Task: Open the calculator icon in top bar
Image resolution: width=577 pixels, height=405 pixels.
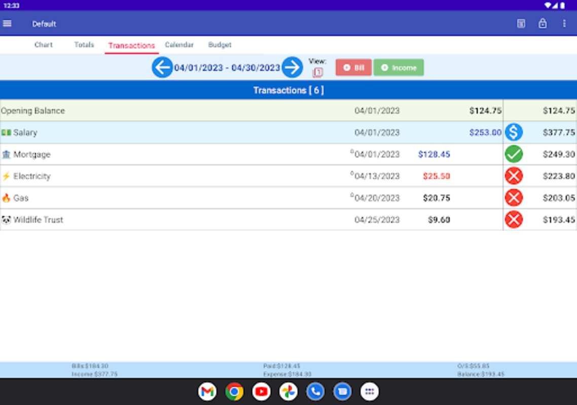Action: [x=521, y=23]
